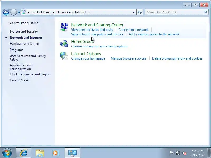Minimize the Control Panel window
This screenshot has width=211, height=158.
pos(187,5)
